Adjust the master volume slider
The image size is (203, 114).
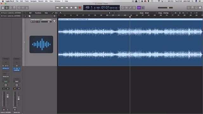165,8
